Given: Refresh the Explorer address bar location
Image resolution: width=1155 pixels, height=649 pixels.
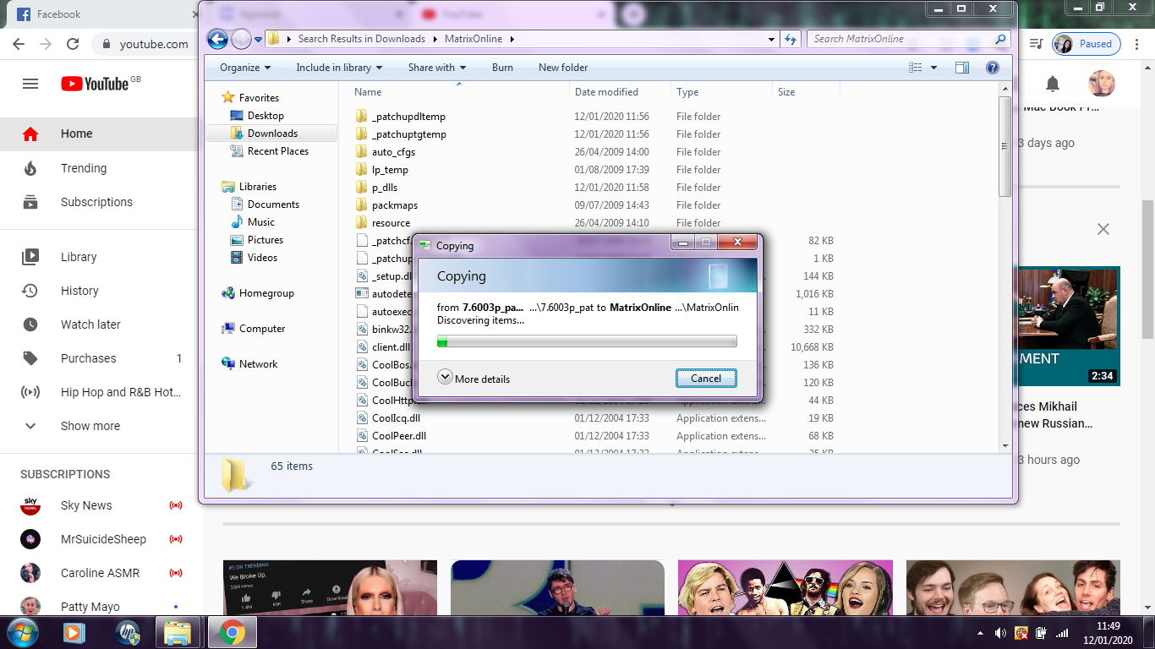Looking at the screenshot, I should 791,39.
